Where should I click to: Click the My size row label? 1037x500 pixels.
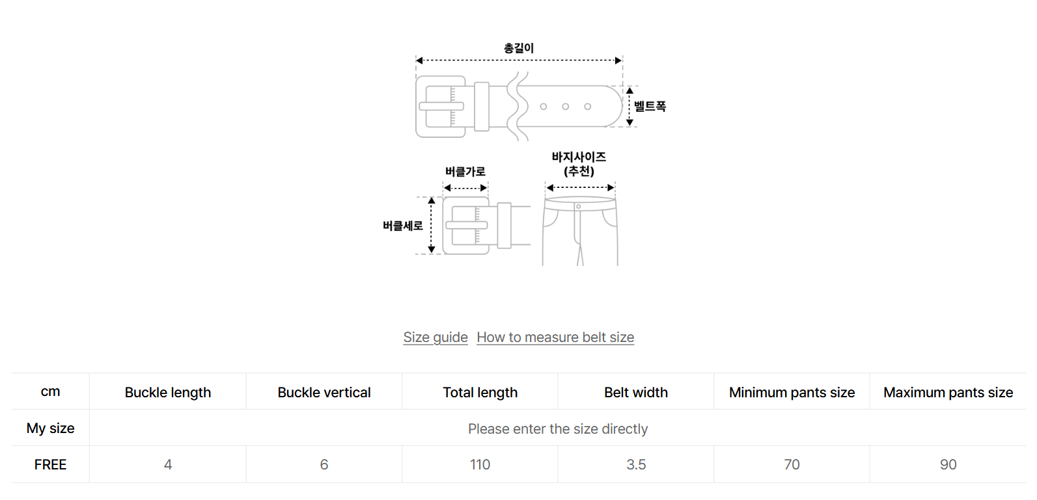(x=50, y=428)
